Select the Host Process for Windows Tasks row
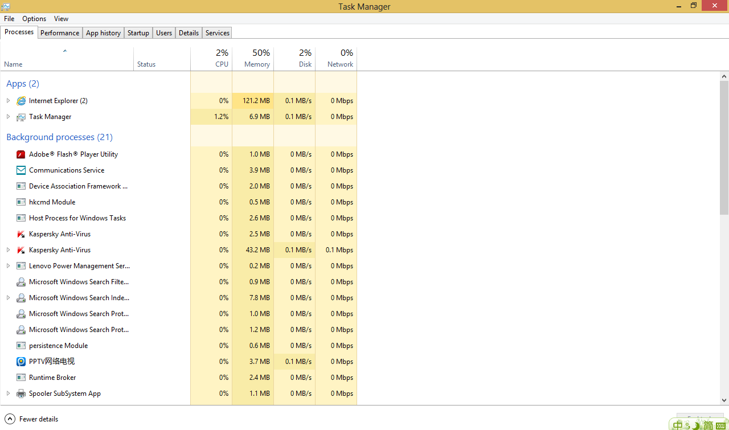Image resolution: width=729 pixels, height=430 pixels. click(x=77, y=218)
